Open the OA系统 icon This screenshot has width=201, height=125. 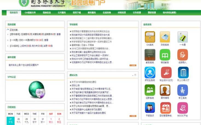point(150,37)
